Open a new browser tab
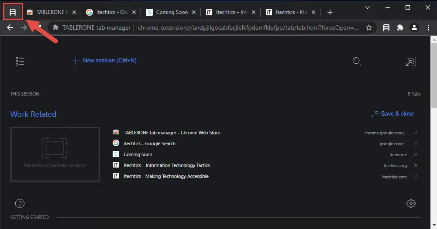The image size is (437, 229). click(330, 12)
